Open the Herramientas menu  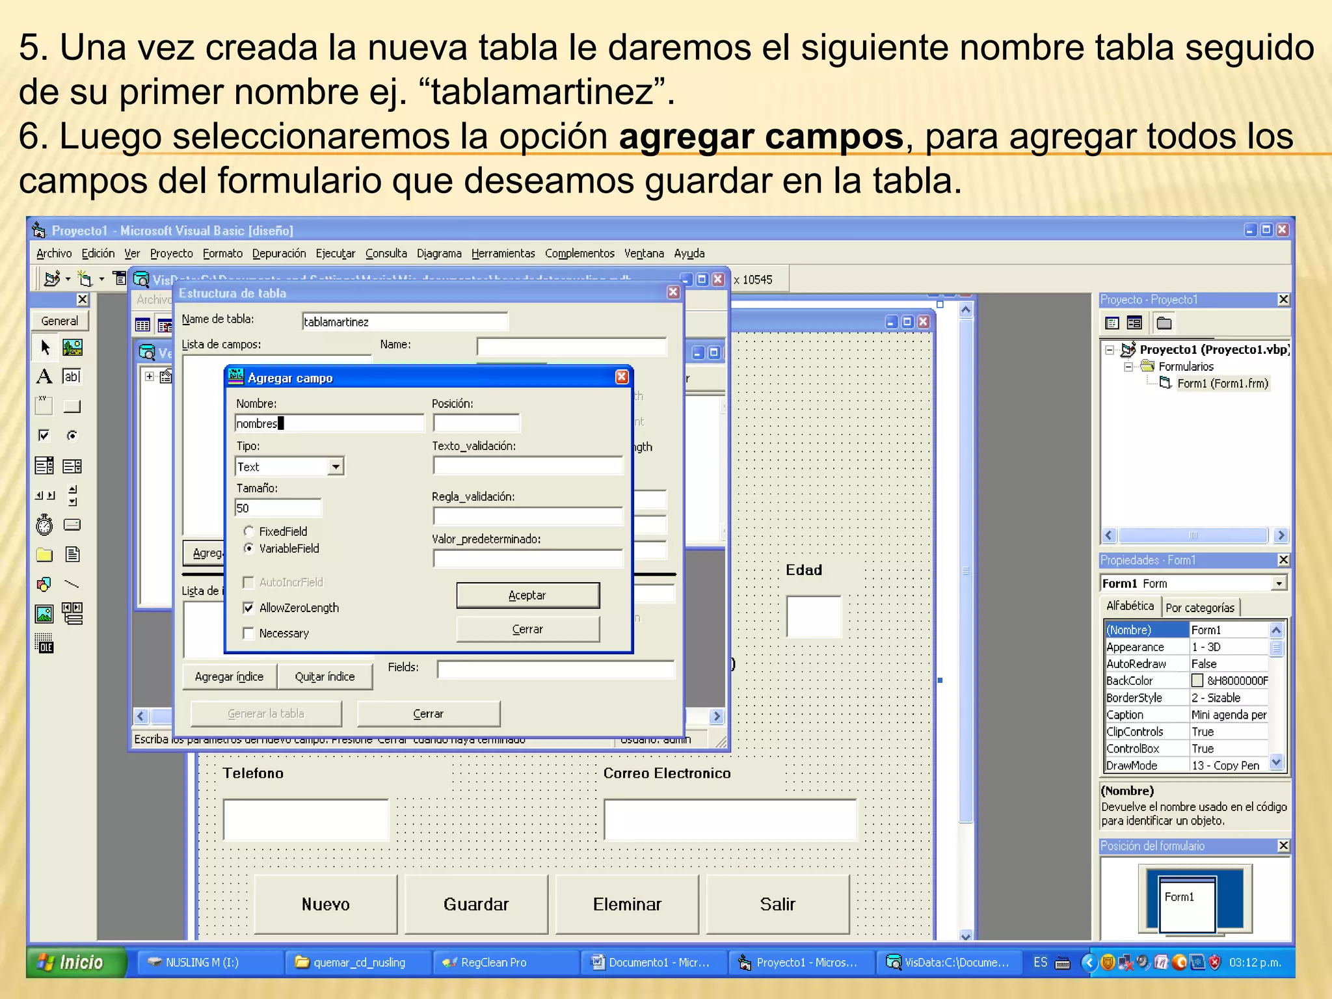pos(503,253)
